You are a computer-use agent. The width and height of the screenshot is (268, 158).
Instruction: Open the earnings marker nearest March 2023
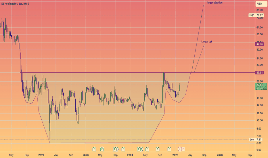pyautogui.click(x=94, y=149)
